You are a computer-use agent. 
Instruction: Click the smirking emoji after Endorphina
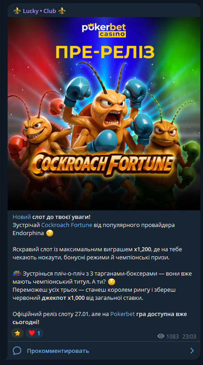point(50,233)
